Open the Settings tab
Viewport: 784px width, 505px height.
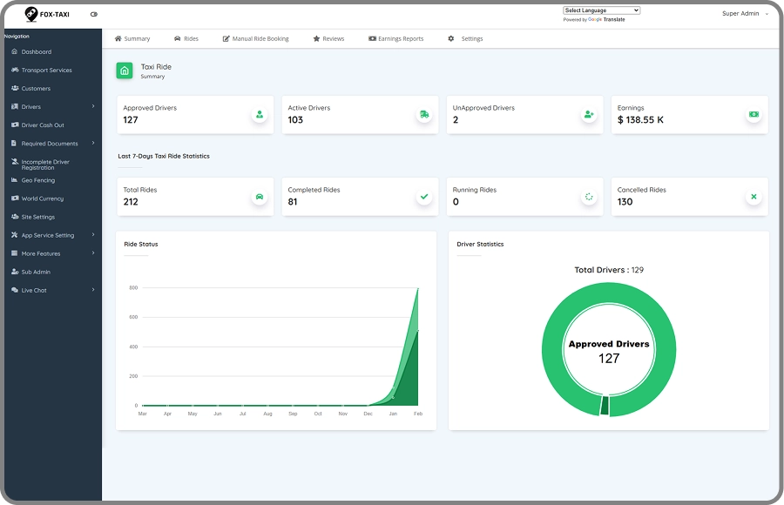click(465, 38)
